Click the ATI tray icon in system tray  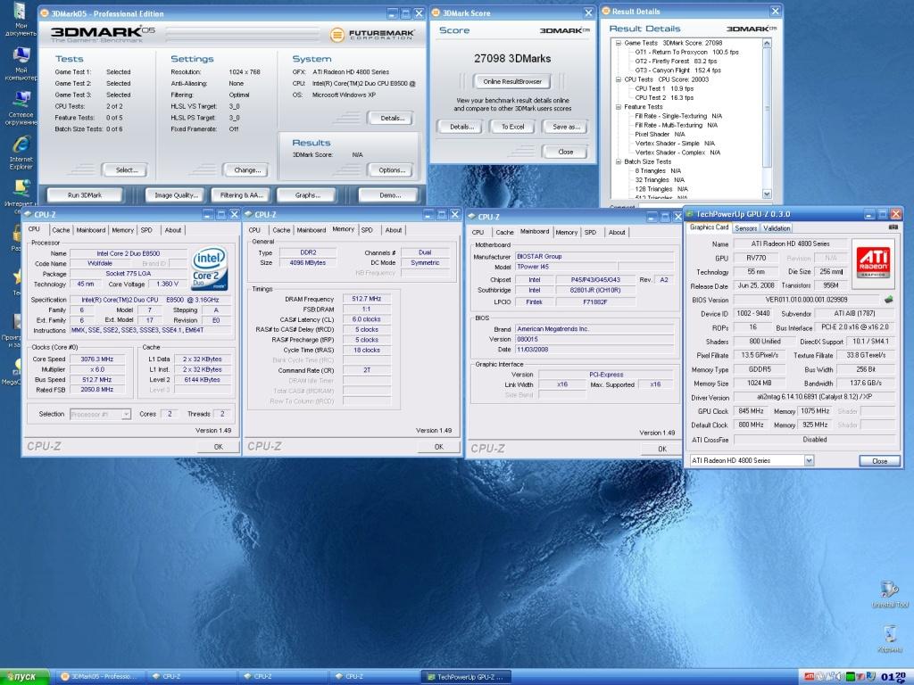pyautogui.click(x=809, y=676)
